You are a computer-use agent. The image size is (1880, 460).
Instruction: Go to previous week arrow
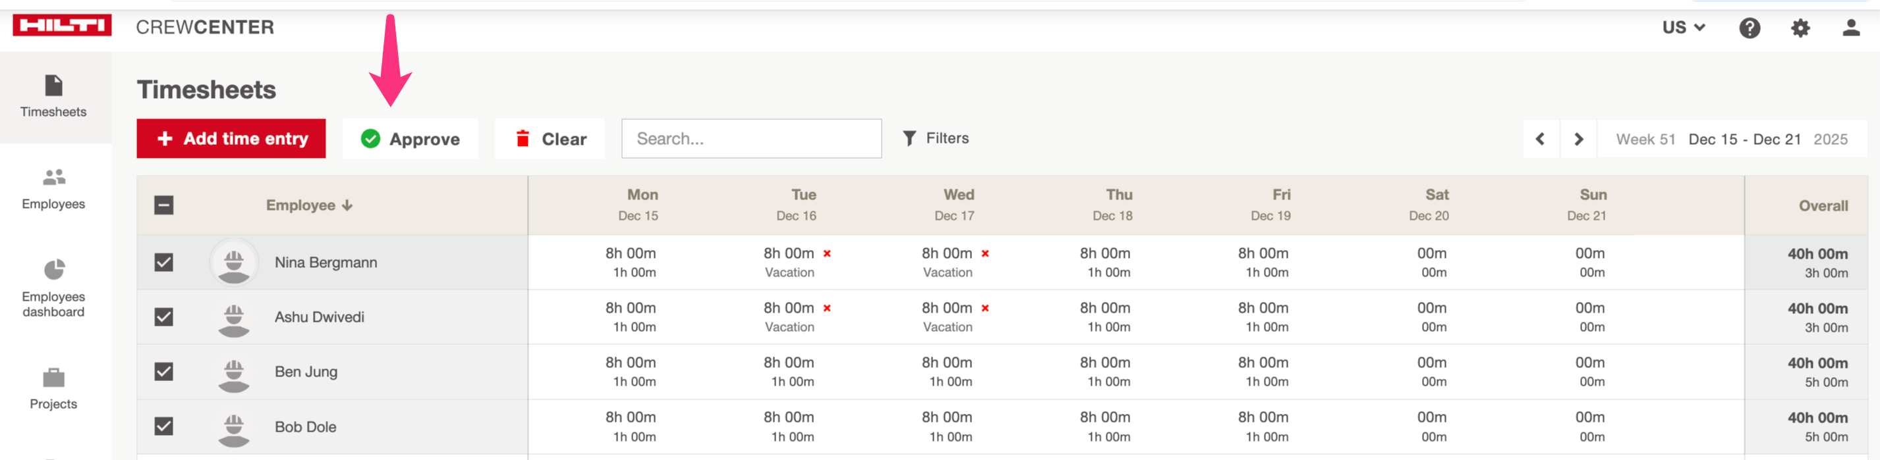coord(1540,138)
